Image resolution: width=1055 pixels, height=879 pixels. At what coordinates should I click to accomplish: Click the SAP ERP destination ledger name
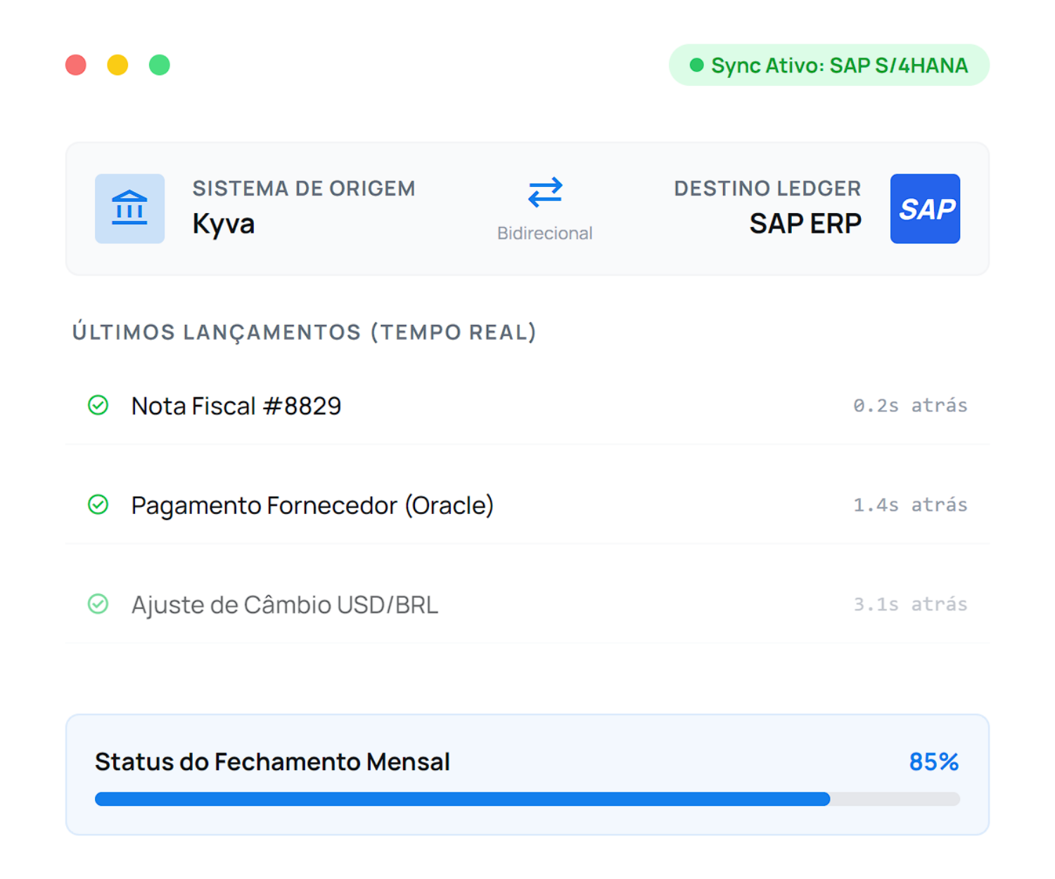pos(805,224)
